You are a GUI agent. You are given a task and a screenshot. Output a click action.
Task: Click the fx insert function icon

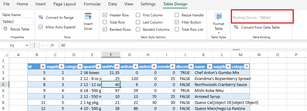[52, 45]
